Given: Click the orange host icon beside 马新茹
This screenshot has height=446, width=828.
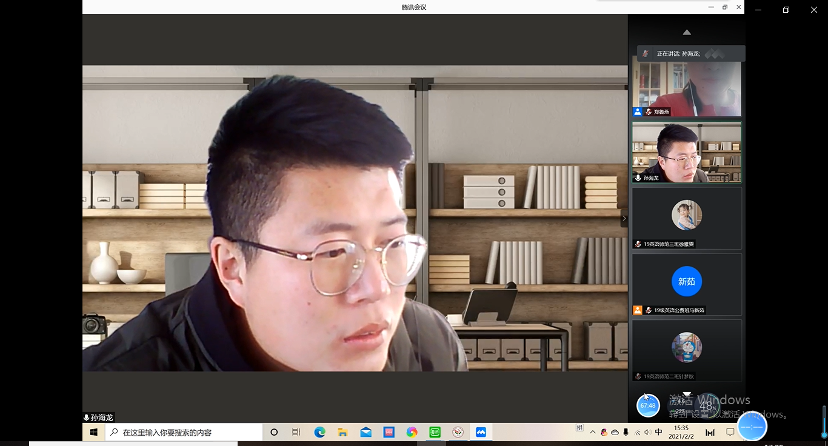Looking at the screenshot, I should [x=637, y=310].
